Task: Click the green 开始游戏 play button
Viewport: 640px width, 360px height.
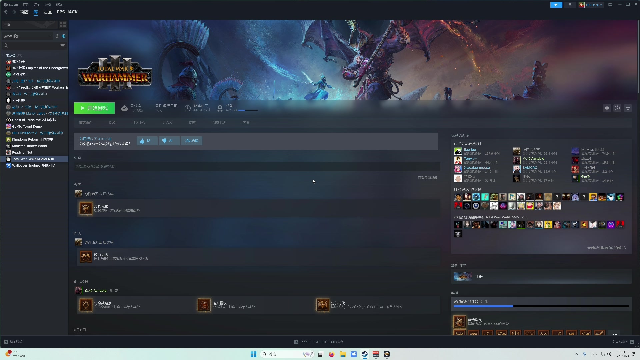Action: click(x=94, y=108)
